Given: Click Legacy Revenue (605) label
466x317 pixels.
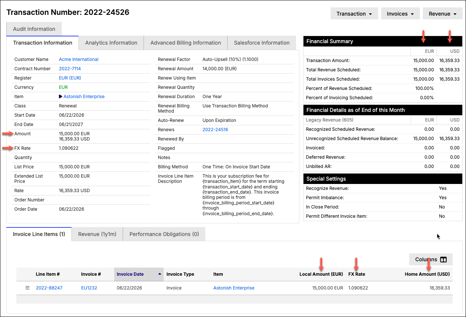Looking at the screenshot, I should click(x=330, y=120).
